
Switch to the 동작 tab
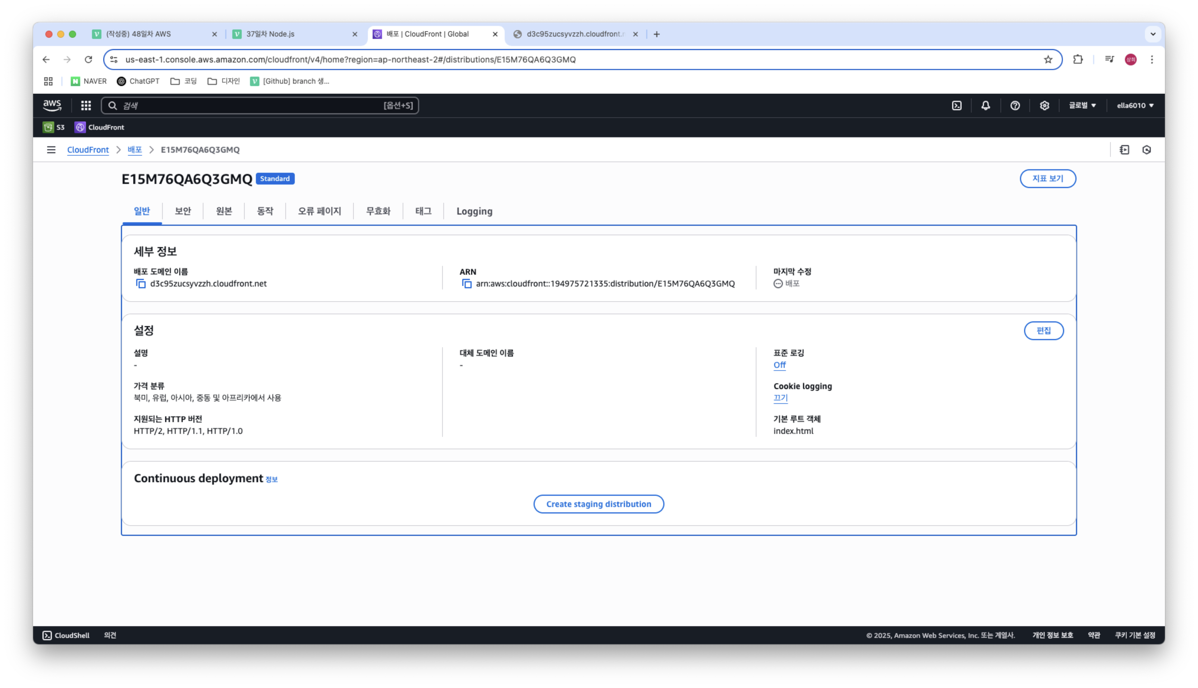(x=265, y=211)
